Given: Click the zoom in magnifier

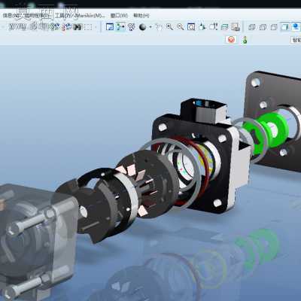Looking at the screenshot, I should click(x=169, y=27).
